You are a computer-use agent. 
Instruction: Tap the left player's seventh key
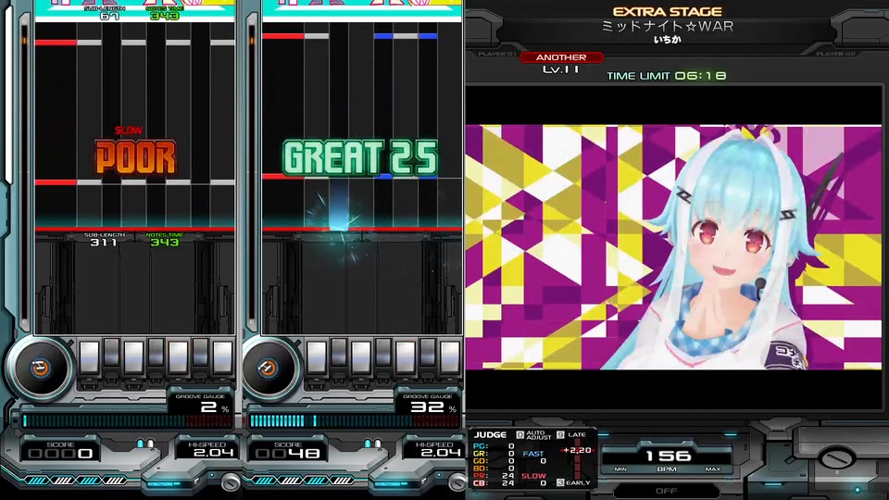click(222, 357)
